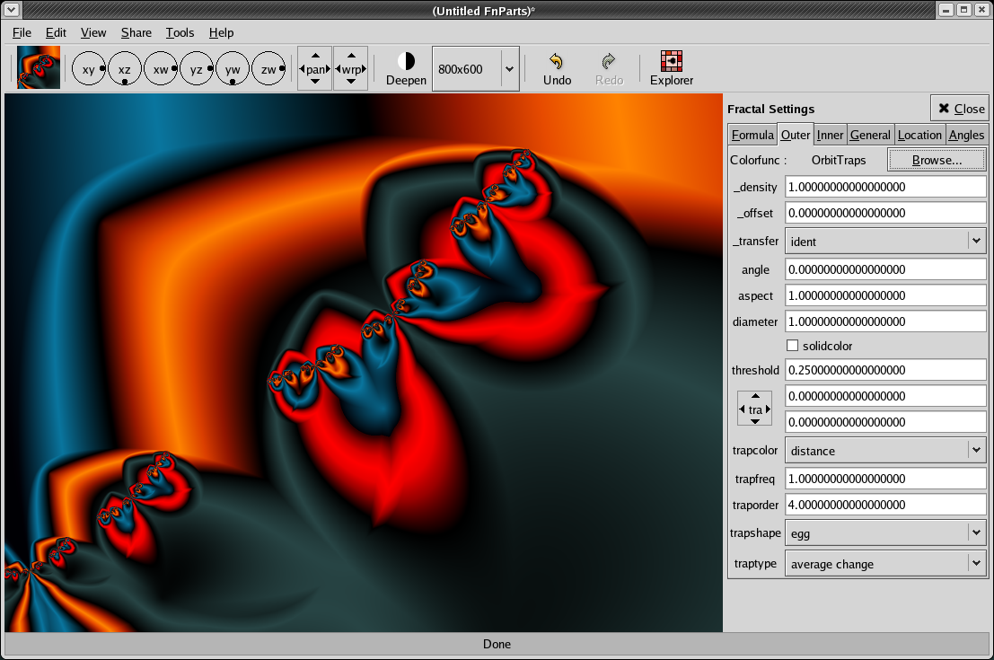Screen dimensions: 994x660
Task: Open the Tools menu
Action: coord(180,32)
